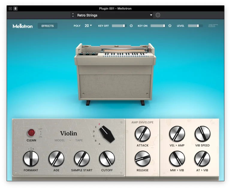
Task: Adjust the LEVEL slider
Action: point(195,26)
